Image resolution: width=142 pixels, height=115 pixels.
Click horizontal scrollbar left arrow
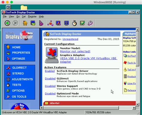(42, 108)
